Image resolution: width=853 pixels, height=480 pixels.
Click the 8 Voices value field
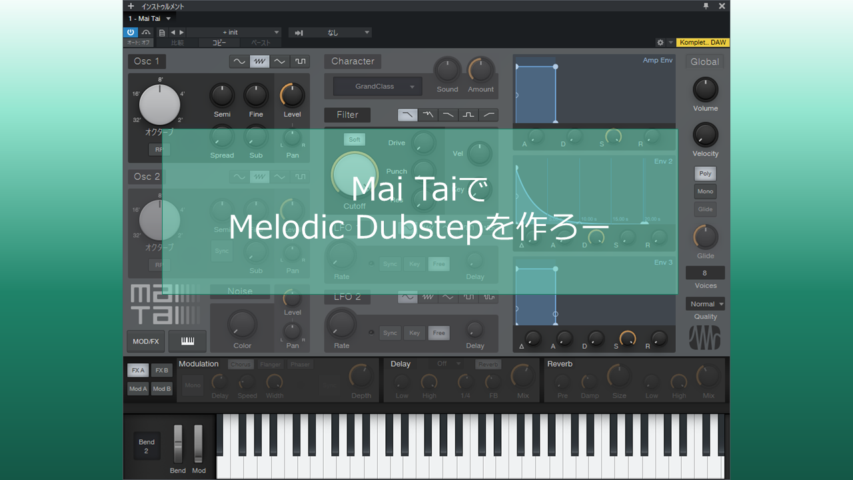coord(705,273)
